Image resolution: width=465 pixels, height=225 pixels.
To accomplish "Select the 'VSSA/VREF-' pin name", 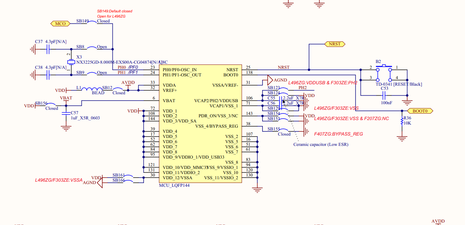I will [x=225, y=85].
